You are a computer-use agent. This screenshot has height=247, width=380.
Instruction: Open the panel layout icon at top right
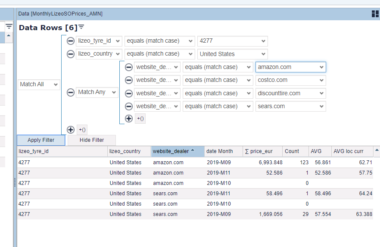click(x=375, y=14)
